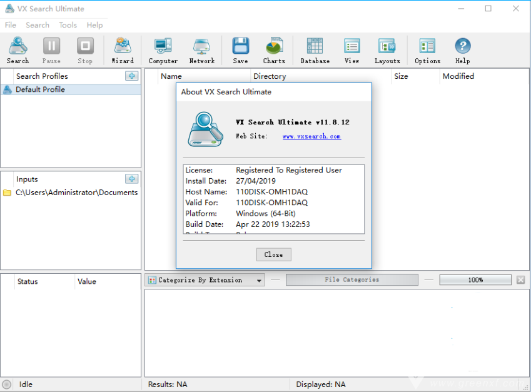This screenshot has height=392, width=531.
Task: Sort results by Modified column
Action: 458,76
